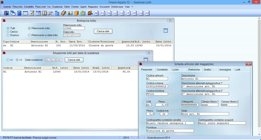Select the 'Cliente di prova' cell
261x140 pixels.
pyautogui.click(x=101, y=45)
